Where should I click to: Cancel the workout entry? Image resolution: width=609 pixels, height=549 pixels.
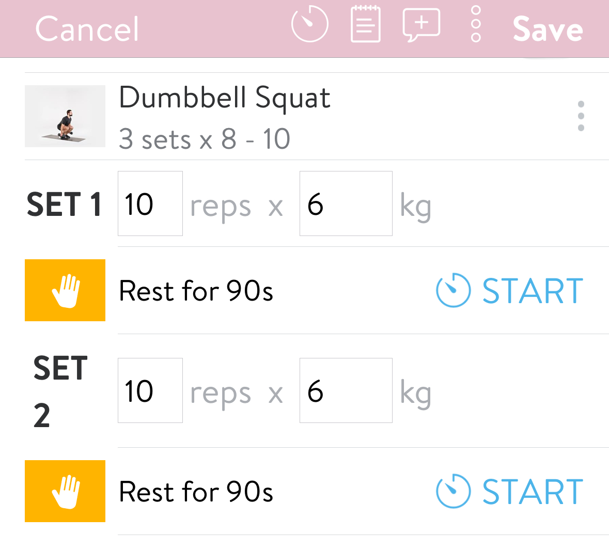click(87, 29)
